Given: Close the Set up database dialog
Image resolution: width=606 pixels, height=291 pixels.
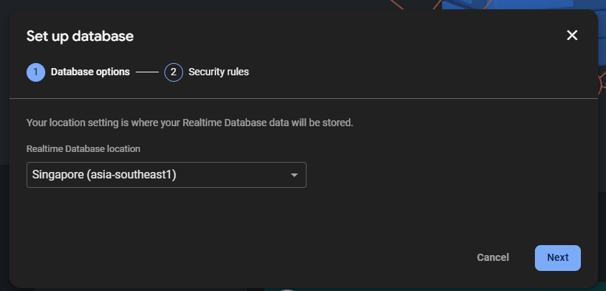Looking at the screenshot, I should coord(572,35).
